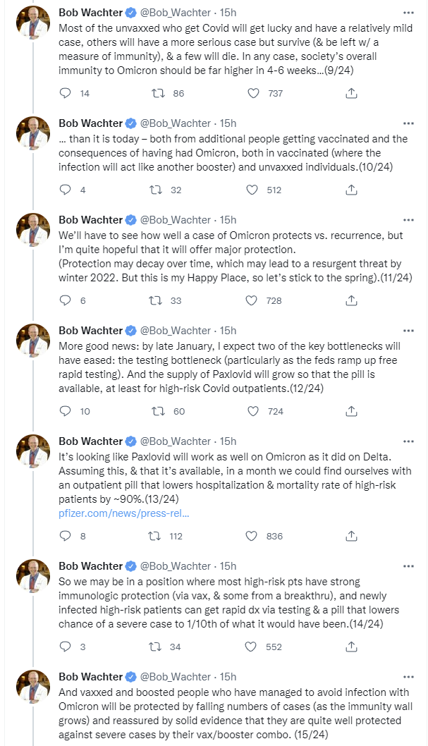Viewport: 428px width, 746px height.
Task: Expand options on the (13/24) tweet
Action: (x=408, y=441)
